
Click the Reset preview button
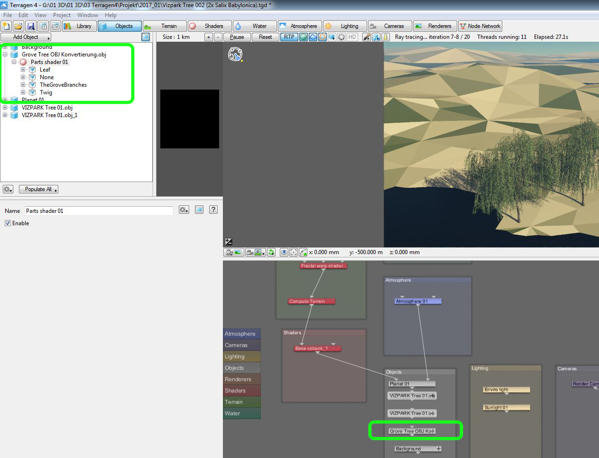pyautogui.click(x=265, y=37)
